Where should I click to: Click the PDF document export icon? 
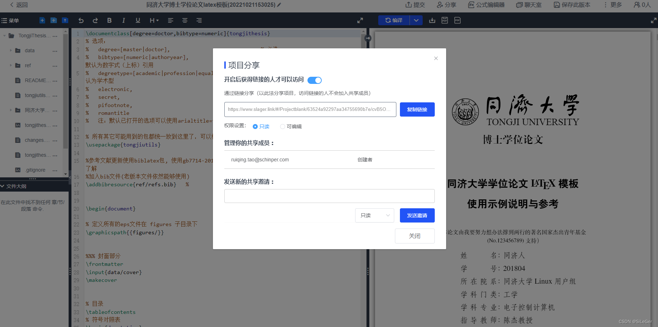tap(458, 20)
